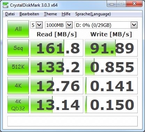Expand the test count dropdown showing 5
Viewport: 145px width, 132px height.
point(39,25)
